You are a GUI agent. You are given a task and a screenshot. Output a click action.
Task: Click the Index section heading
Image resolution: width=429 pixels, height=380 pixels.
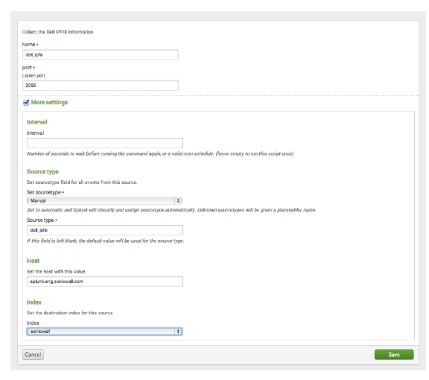coord(34,303)
